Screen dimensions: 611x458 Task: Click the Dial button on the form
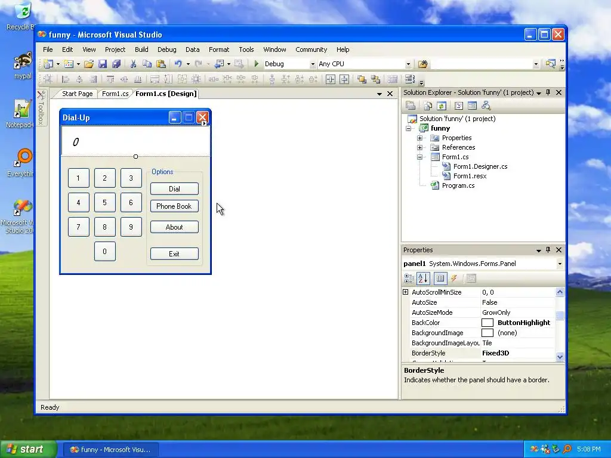[175, 189]
